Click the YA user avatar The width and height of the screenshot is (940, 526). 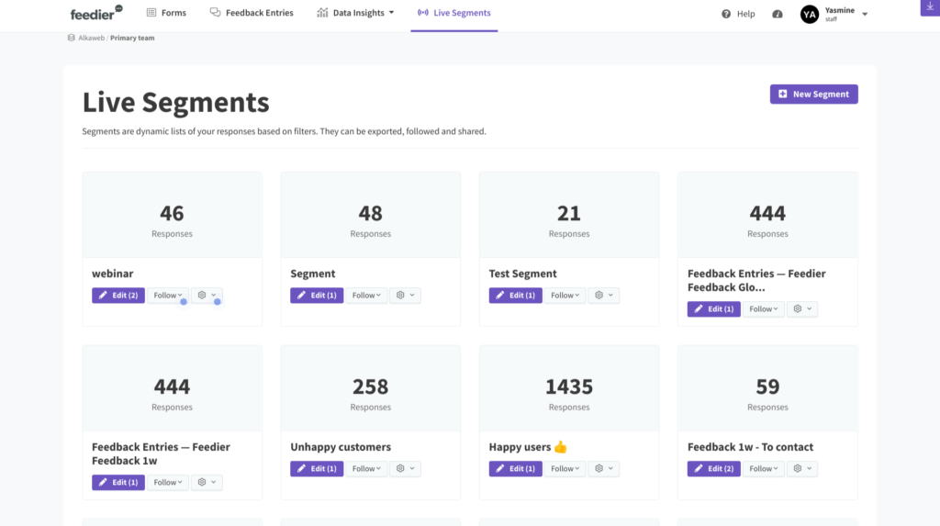[810, 14]
